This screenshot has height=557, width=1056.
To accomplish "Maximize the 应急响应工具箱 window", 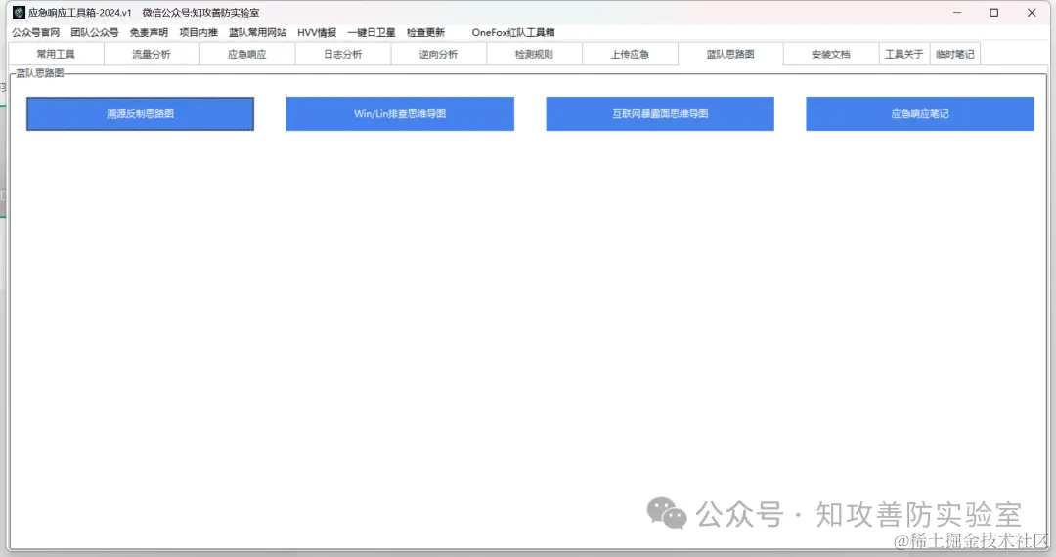I will coord(994,12).
